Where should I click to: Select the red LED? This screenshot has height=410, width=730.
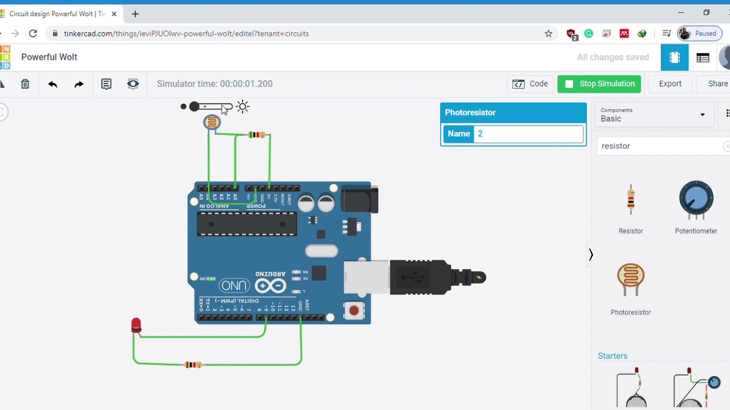pos(136,325)
